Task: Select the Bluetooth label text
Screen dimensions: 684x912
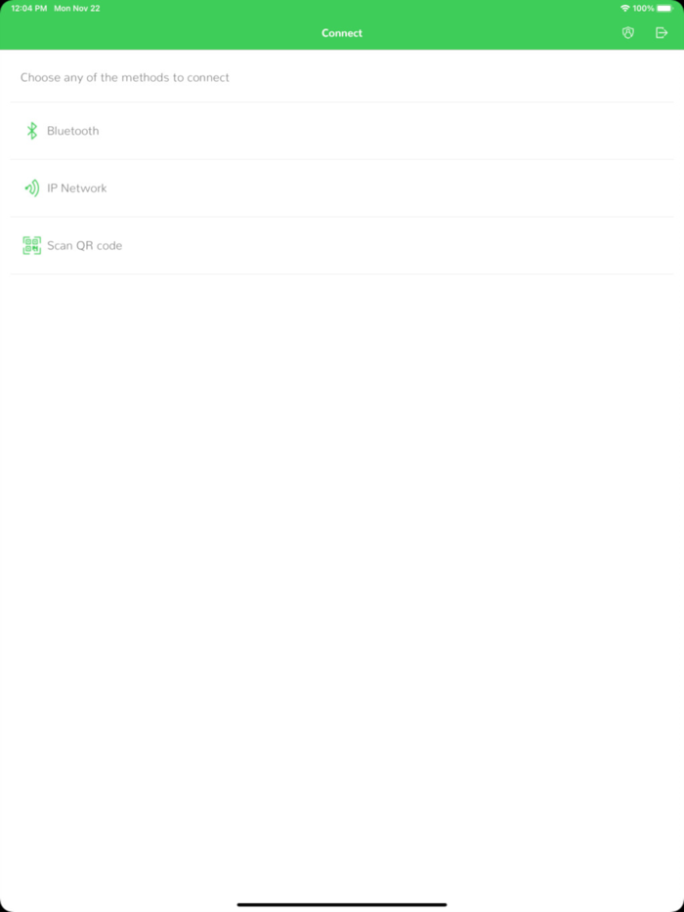Action: (x=72, y=131)
